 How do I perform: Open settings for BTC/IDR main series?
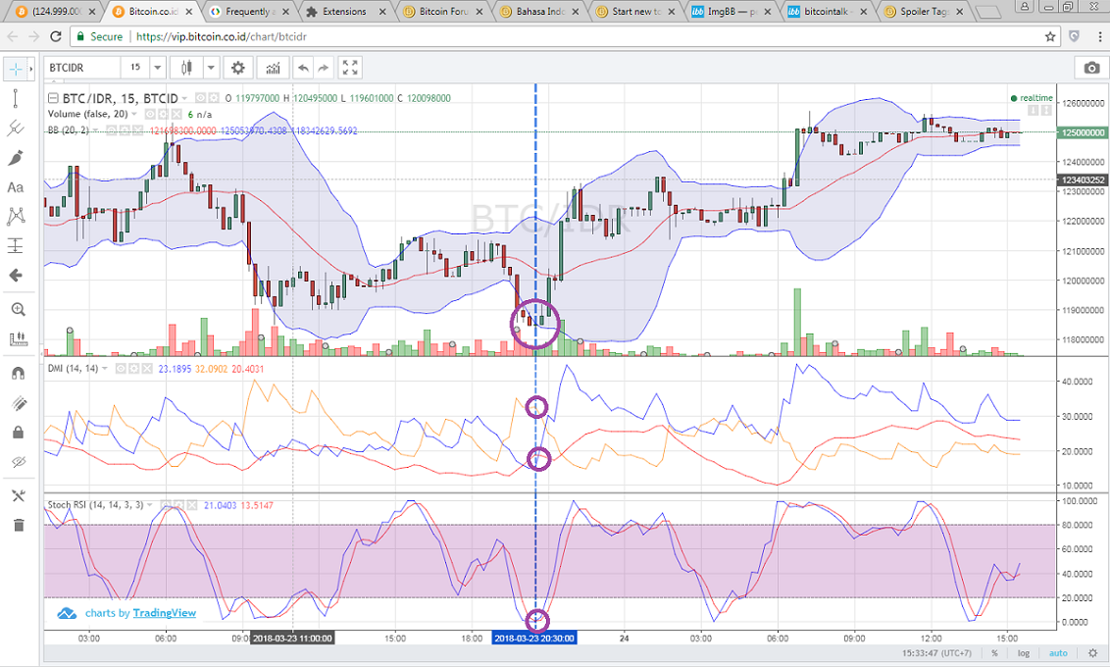point(213,98)
